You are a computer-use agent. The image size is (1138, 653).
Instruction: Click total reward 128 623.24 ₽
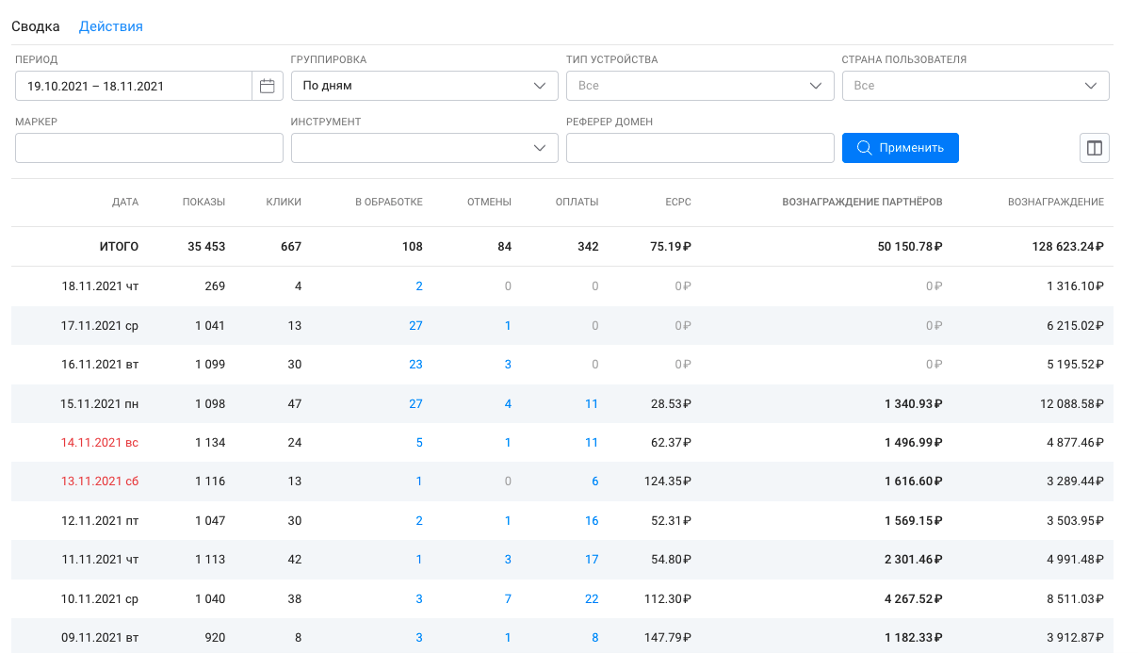[x=1067, y=247]
